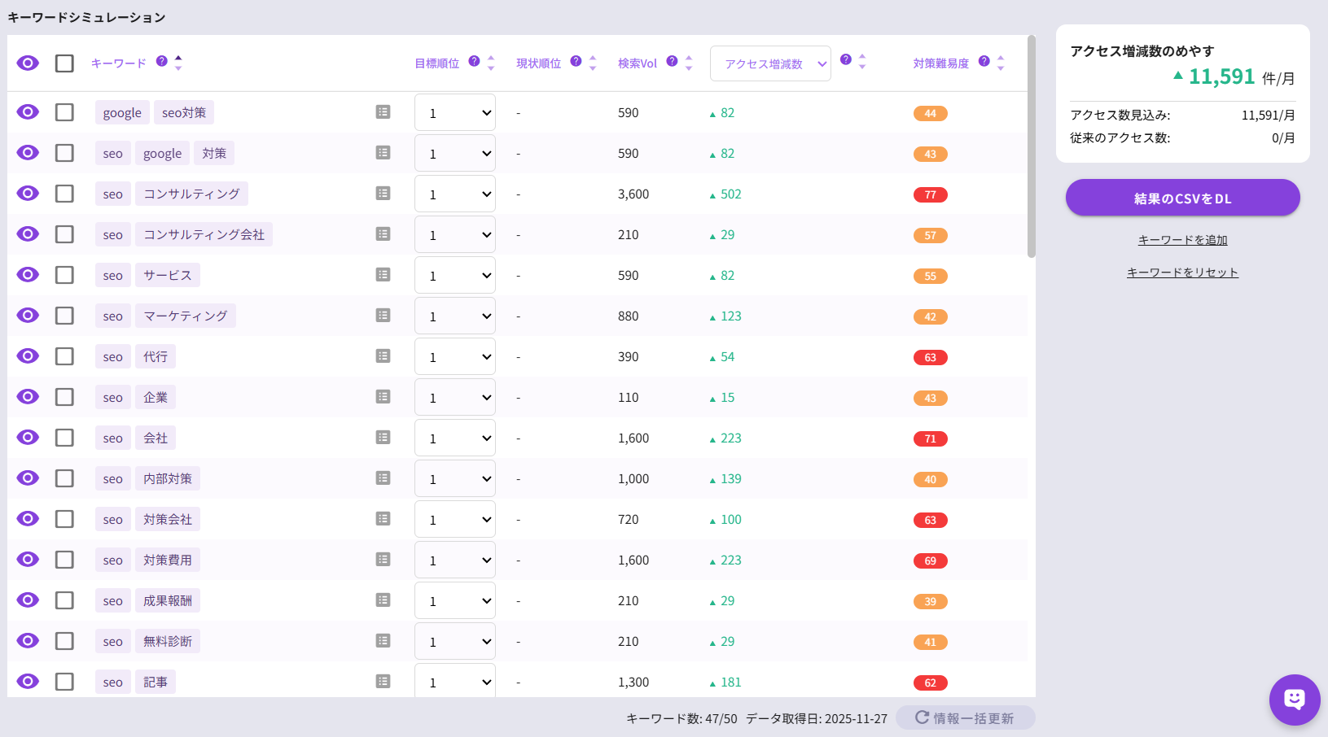Open the chat support bubble

(x=1294, y=700)
